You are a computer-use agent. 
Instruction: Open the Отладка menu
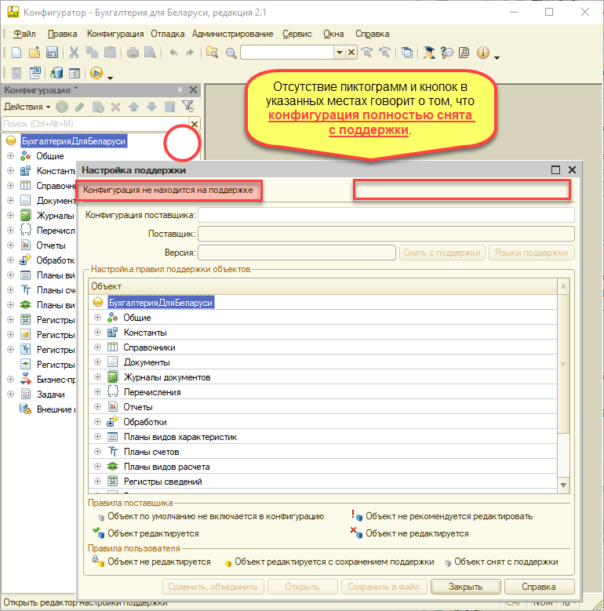(168, 34)
